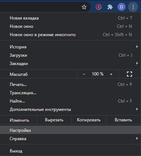Screen dimensions: 141x156
Task: Open Настройки
Action: point(70,130)
